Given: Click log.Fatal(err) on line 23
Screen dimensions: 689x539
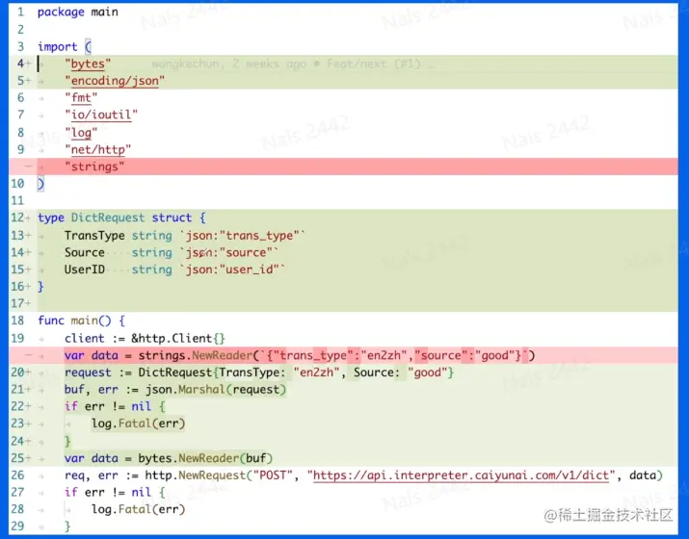Looking at the screenshot, I should [139, 424].
